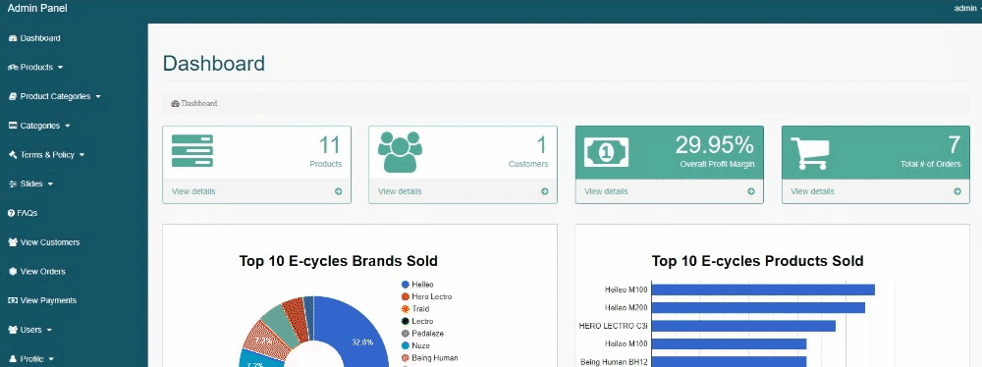Viewport: 982px width, 367px height.
Task: Open View Orders in the sidebar
Action: 37,272
